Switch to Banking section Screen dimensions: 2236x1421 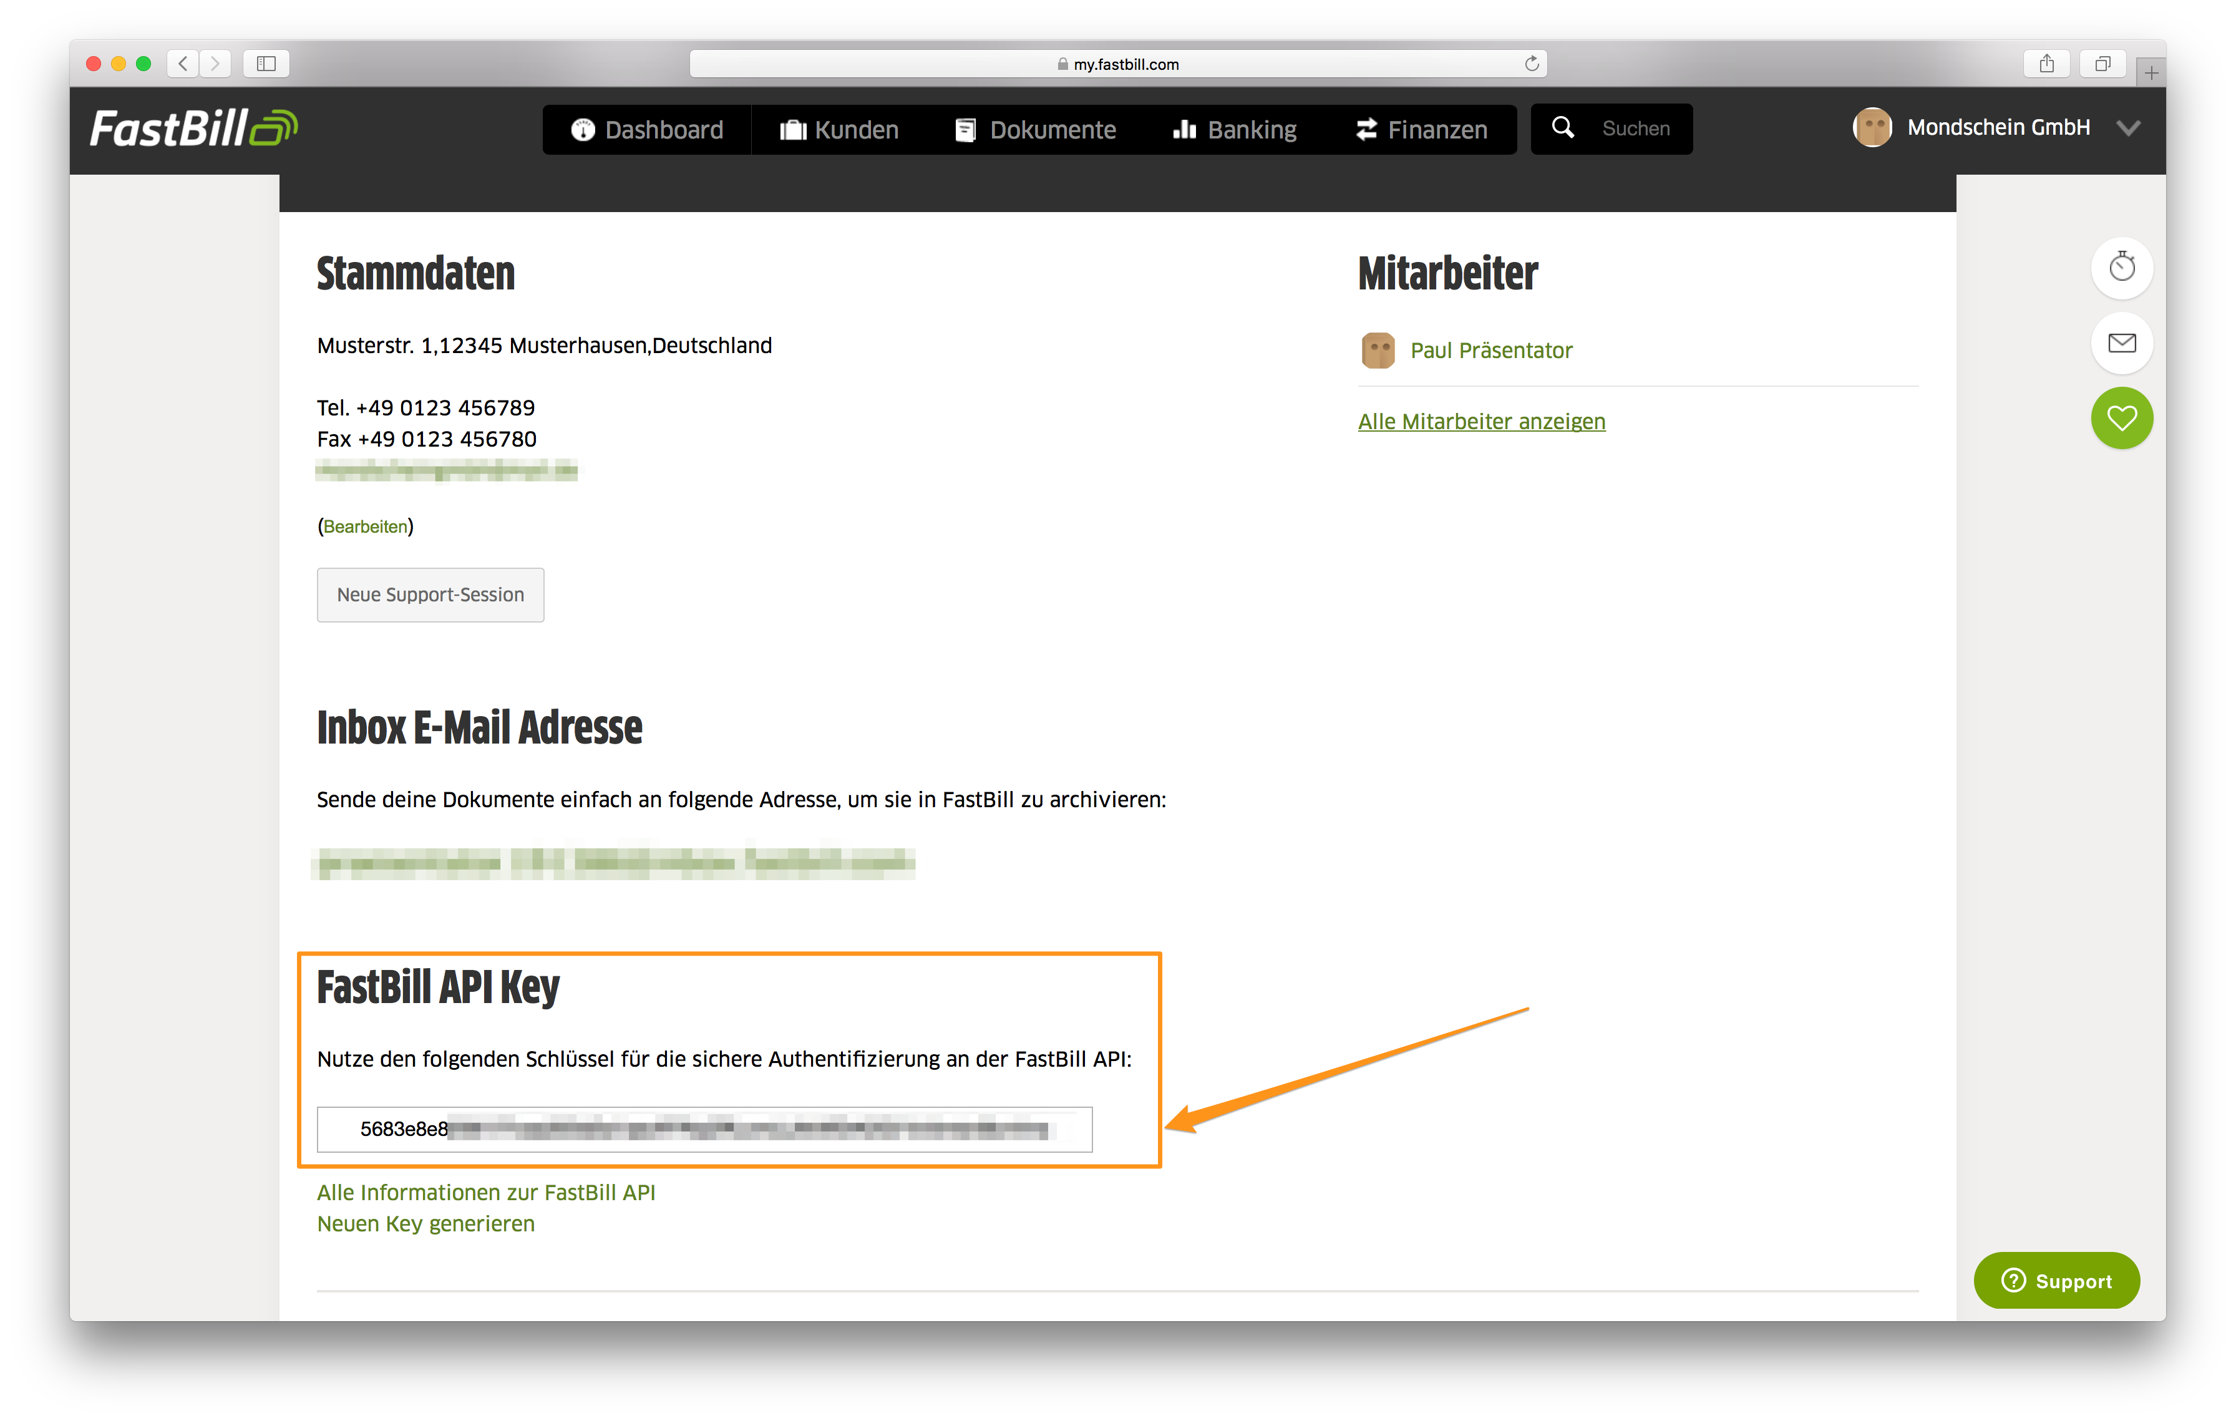click(x=1234, y=129)
